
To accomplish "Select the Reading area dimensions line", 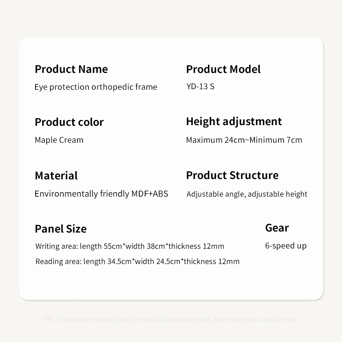I will point(137,262).
